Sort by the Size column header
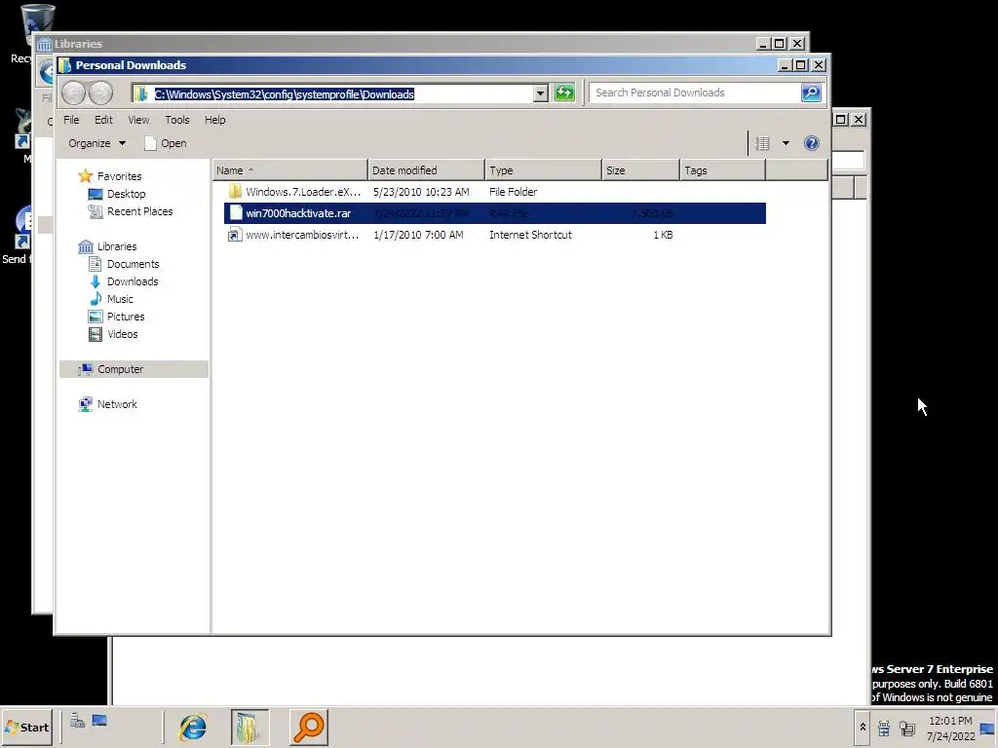998x748 pixels. [641, 170]
